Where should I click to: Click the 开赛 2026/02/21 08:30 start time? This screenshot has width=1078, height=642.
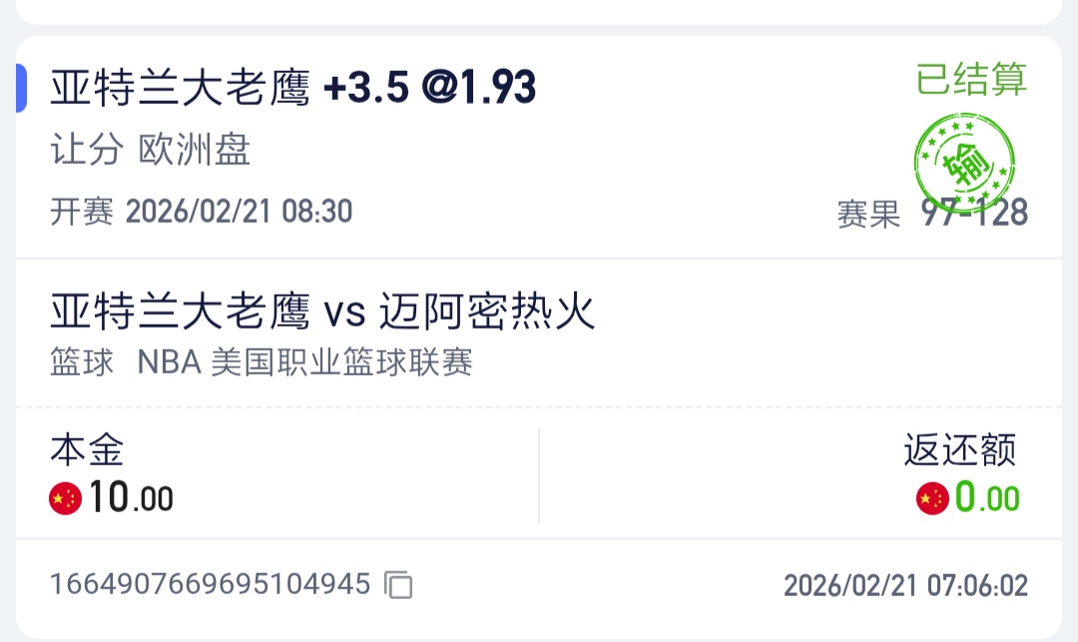201,212
